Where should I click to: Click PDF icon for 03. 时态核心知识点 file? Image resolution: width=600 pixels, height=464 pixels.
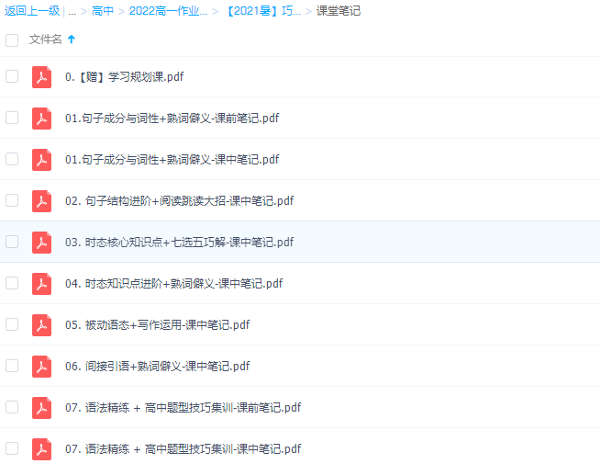coord(41,243)
